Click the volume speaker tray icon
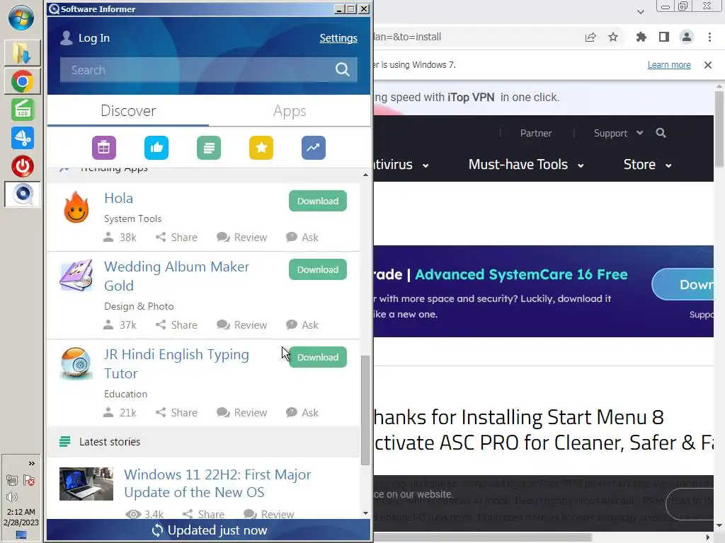Screen dimensions: 725x543 coord(11,497)
